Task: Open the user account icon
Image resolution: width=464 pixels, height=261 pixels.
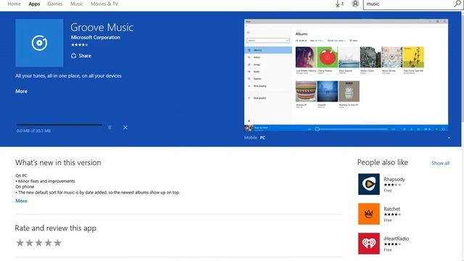Action: (355, 4)
